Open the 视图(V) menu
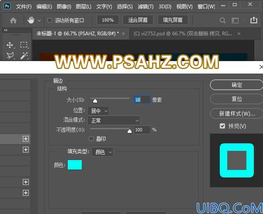 (x=184, y=7)
